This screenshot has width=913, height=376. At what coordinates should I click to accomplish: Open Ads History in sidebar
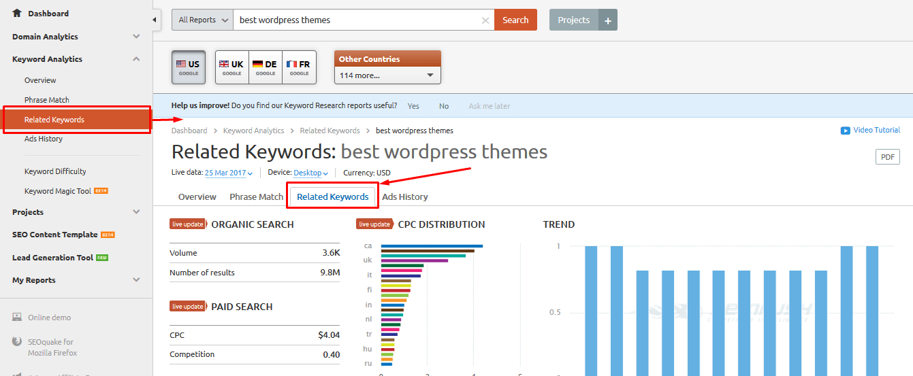pyautogui.click(x=44, y=139)
